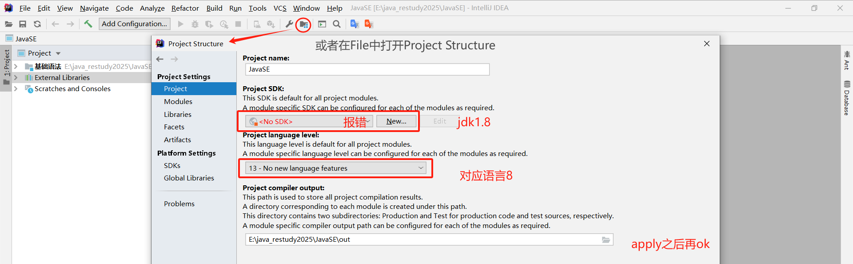Screen dimensions: 853x264
Task: Click the Settings wrench icon
Action: [x=289, y=24]
